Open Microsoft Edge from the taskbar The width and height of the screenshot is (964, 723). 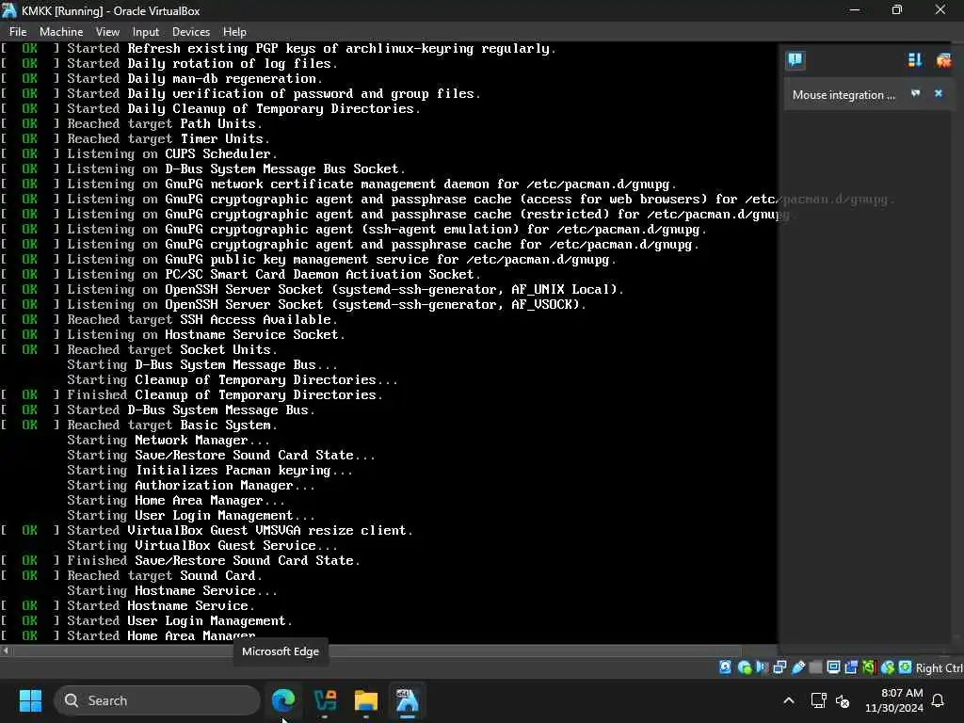[x=283, y=700]
